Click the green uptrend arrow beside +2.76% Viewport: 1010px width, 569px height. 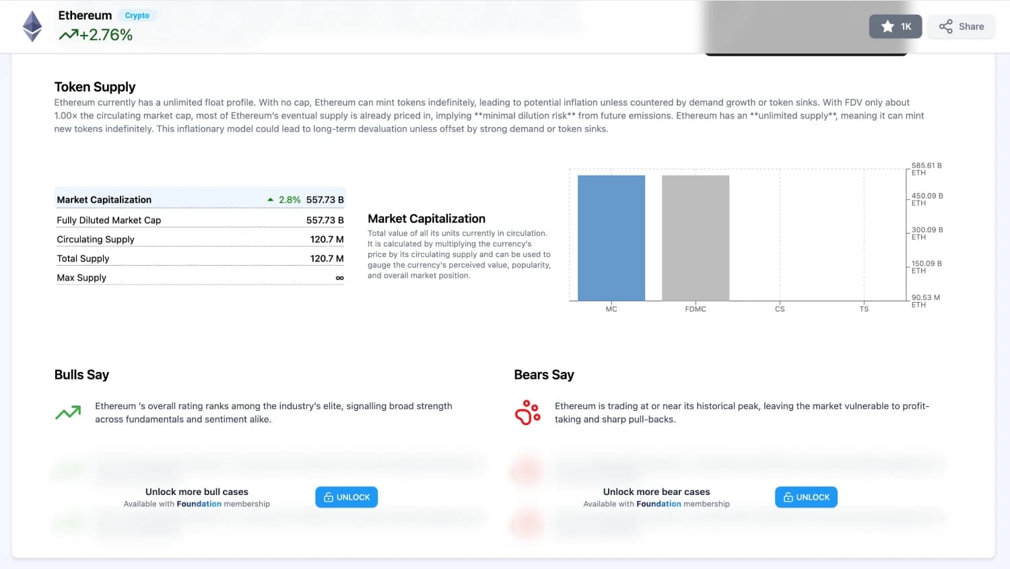pyautogui.click(x=68, y=34)
